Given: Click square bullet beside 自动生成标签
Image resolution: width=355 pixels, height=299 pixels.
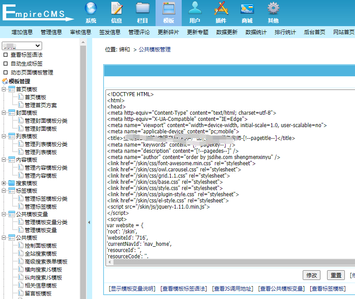Looking at the screenshot, I should (6, 64).
